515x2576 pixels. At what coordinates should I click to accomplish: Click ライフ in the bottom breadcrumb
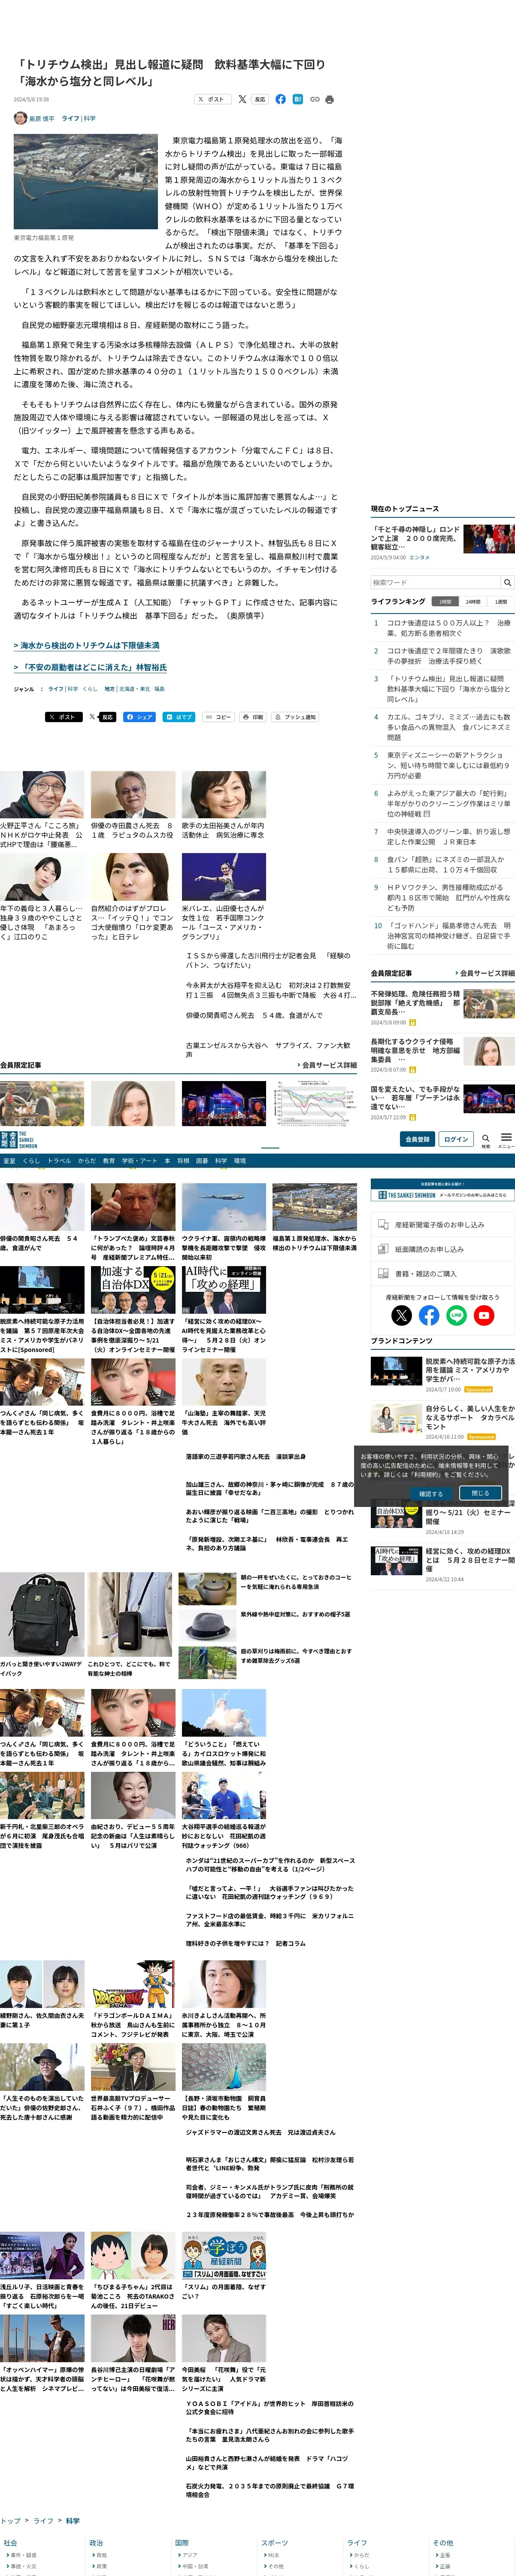[43, 2521]
